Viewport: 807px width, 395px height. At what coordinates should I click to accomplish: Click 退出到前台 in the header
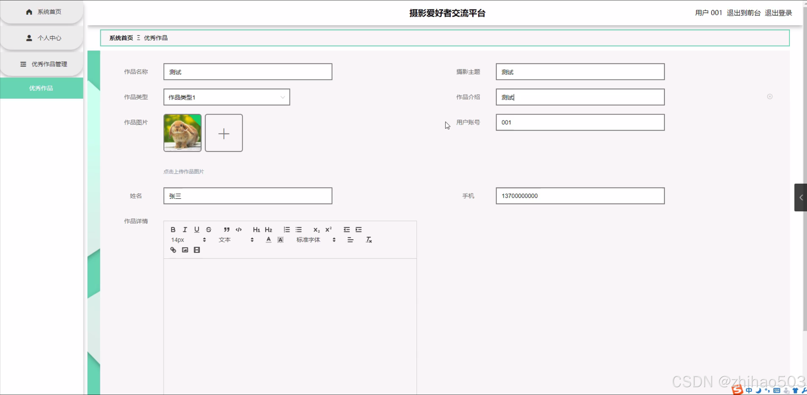tap(744, 13)
